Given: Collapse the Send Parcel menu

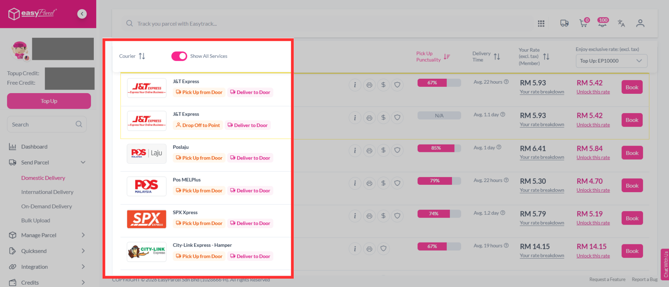Looking at the screenshot, I should pos(83,162).
